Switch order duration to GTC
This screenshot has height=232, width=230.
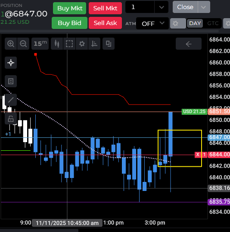[213, 23]
